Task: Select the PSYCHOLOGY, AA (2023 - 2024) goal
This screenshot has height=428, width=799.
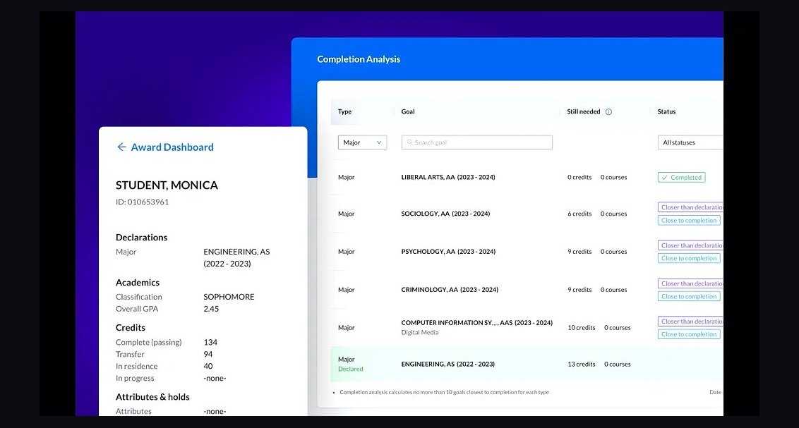Action: click(x=448, y=252)
